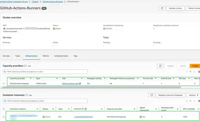
Task: Click the Delete cluster button
Action: coord(193,8)
